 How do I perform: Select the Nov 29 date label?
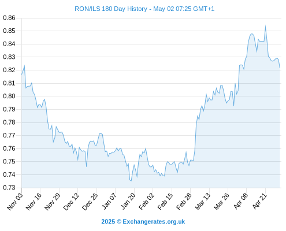(x=53, y=202)
